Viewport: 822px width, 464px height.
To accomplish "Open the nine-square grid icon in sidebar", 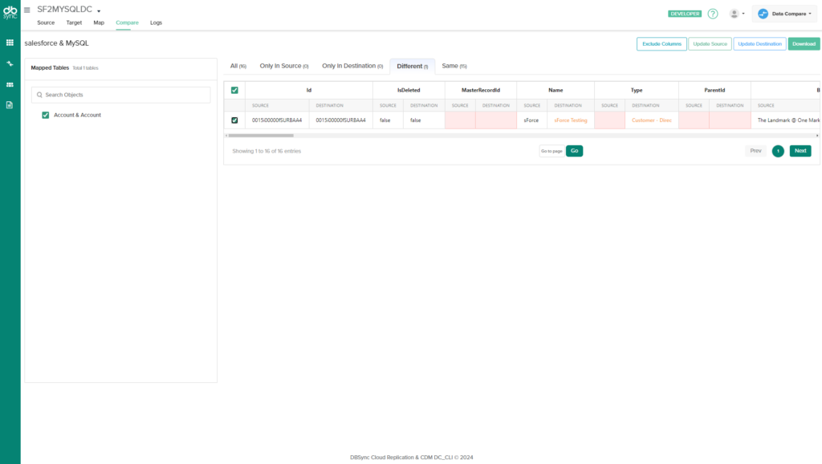I will tap(10, 43).
